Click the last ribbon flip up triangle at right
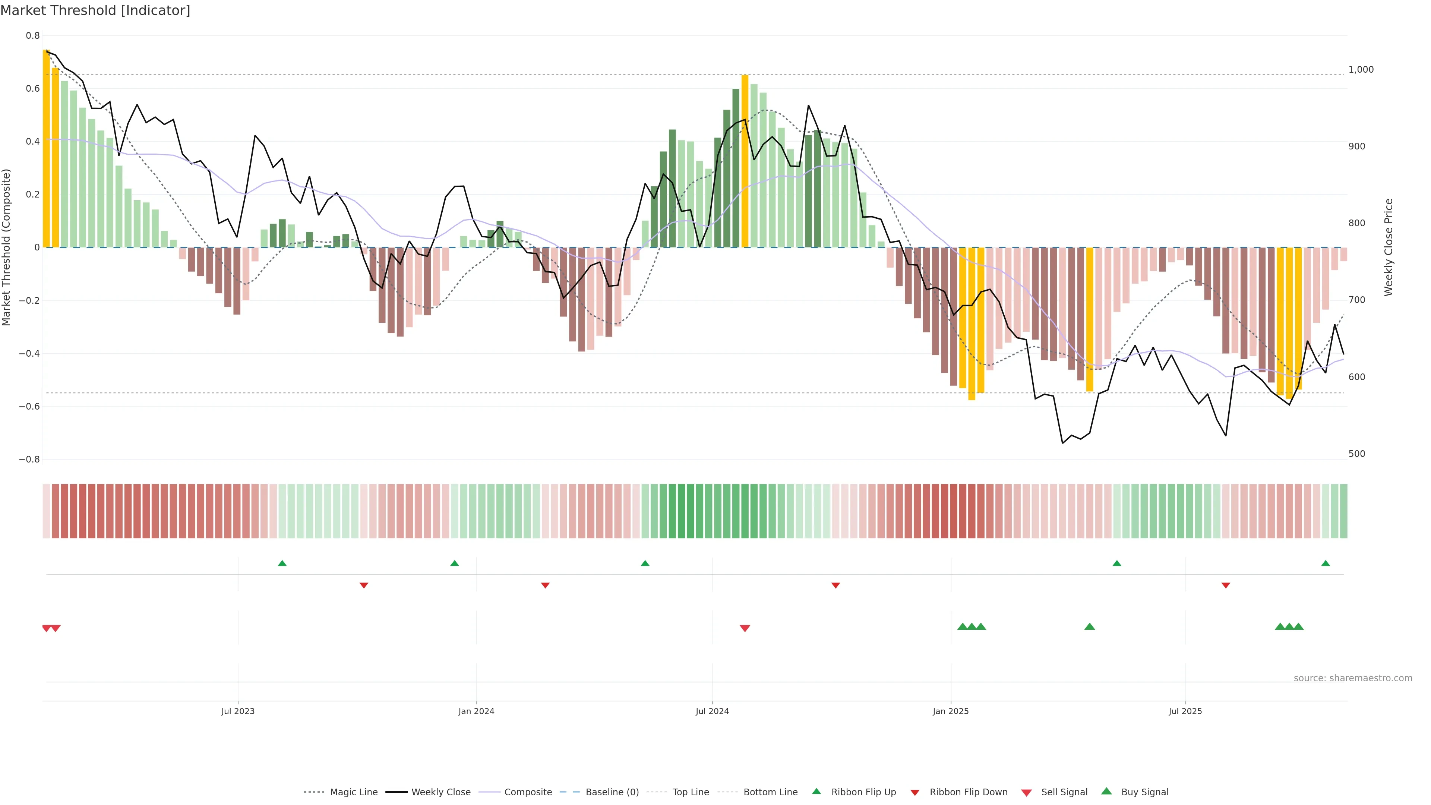The image size is (1431, 805). (1326, 563)
